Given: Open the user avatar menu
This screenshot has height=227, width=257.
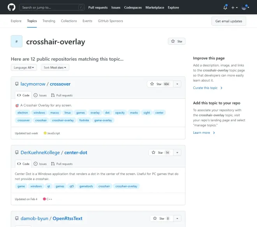Looking at the screenshot, I should coord(245,7).
